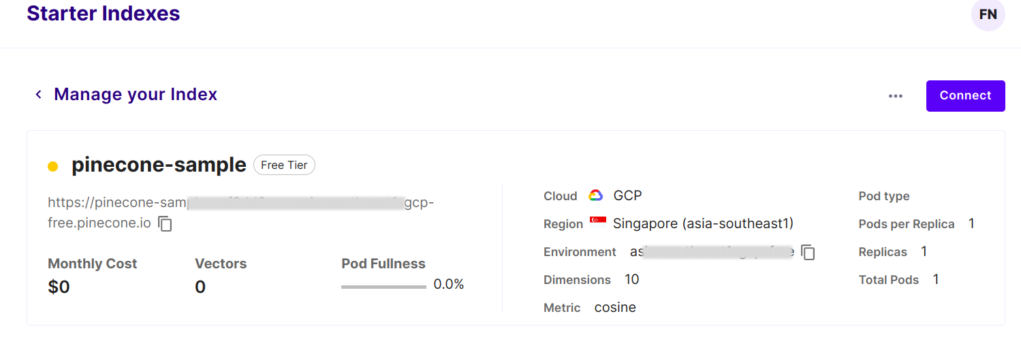Image resolution: width=1021 pixels, height=348 pixels.
Task: Click the yellow index status dot
Action: [x=53, y=166]
